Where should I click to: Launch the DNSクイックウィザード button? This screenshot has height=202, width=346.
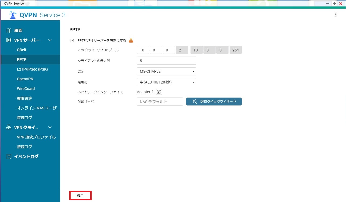pyautogui.click(x=214, y=102)
